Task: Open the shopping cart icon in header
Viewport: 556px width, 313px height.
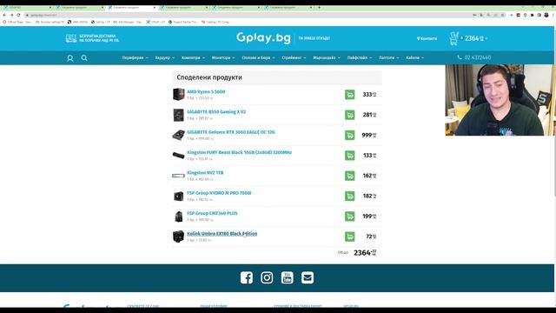Action: pos(453,38)
